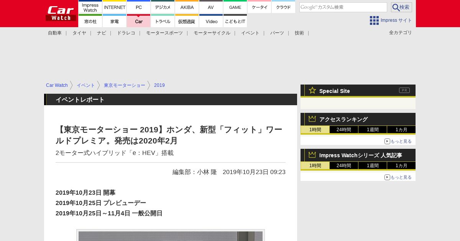Open the Impress Watch site tab

point(90,7)
